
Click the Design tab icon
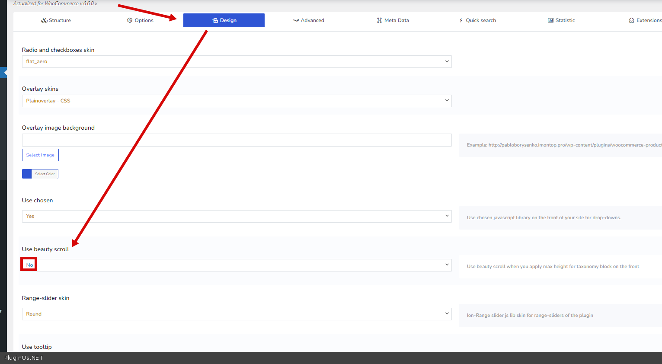coord(215,20)
